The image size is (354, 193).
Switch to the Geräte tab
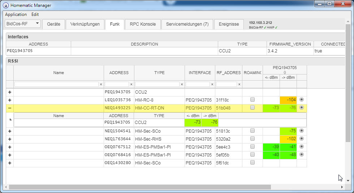click(x=53, y=24)
